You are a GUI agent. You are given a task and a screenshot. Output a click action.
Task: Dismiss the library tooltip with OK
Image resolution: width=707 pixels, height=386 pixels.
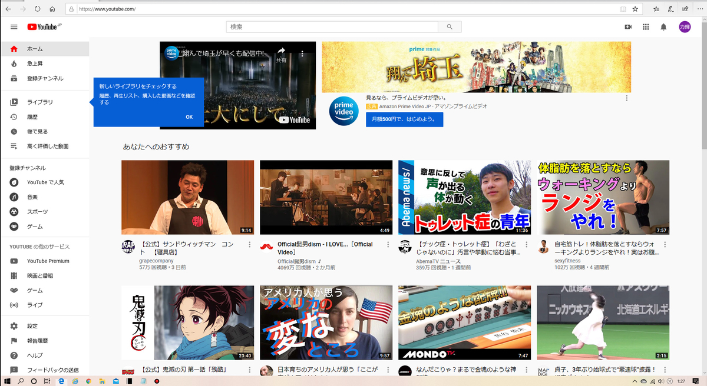(x=189, y=117)
